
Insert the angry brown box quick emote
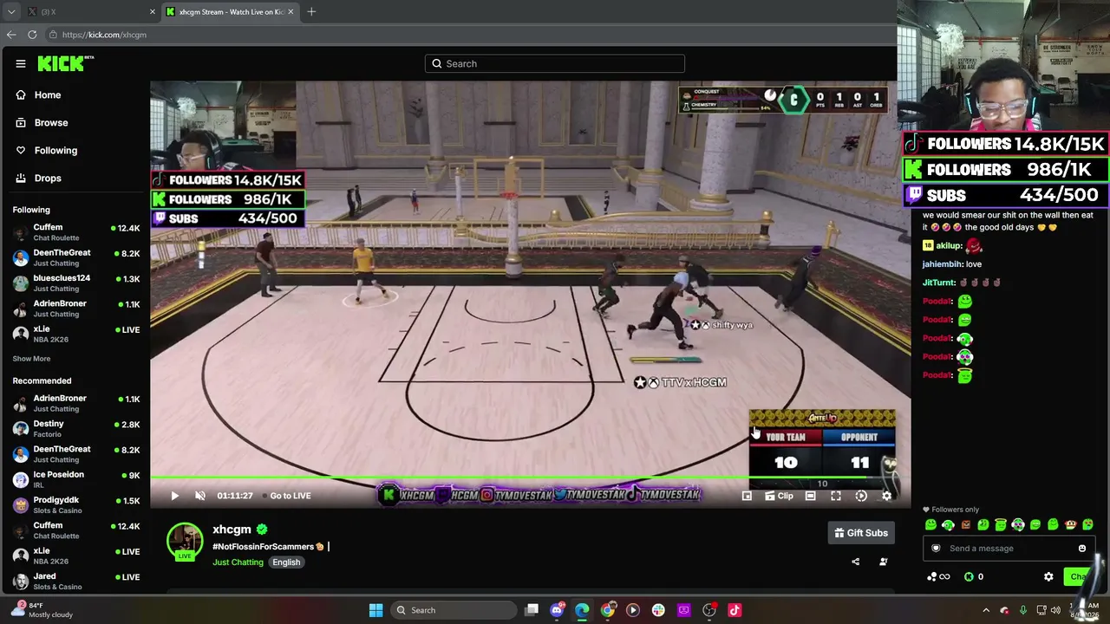point(965,524)
